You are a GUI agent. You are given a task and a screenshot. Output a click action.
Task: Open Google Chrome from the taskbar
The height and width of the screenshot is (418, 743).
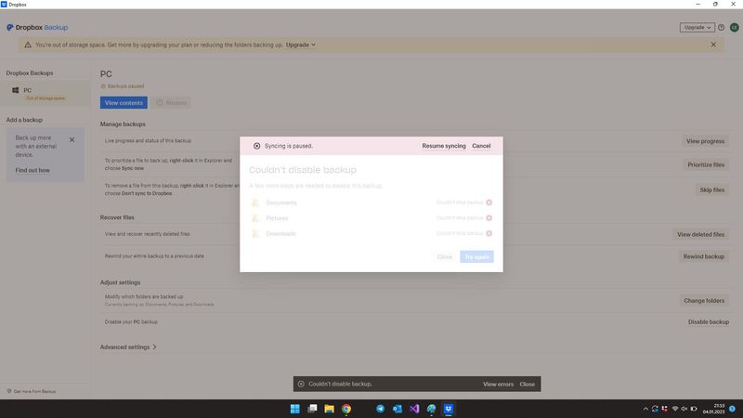point(346,409)
